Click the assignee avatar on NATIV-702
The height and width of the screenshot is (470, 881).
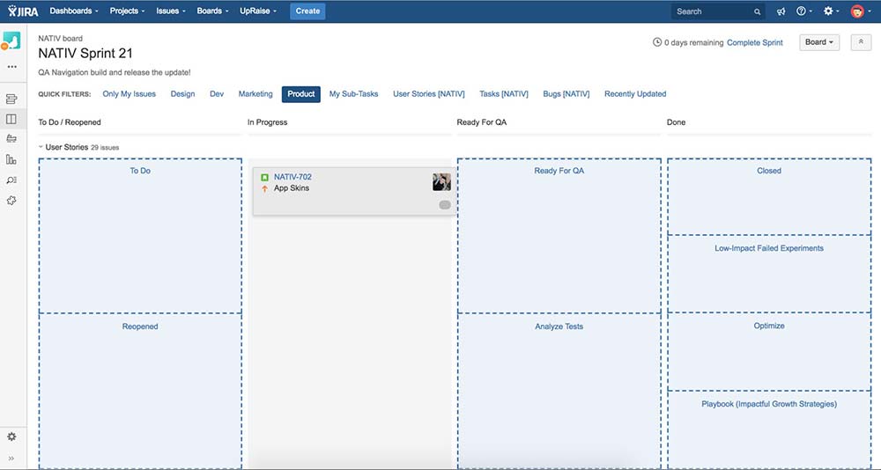441,182
